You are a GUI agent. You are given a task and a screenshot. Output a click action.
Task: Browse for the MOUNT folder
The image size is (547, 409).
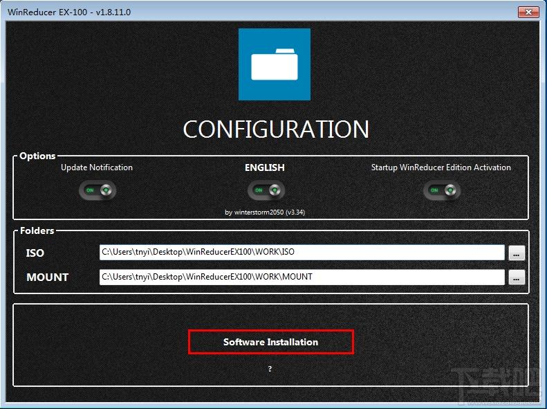517,278
